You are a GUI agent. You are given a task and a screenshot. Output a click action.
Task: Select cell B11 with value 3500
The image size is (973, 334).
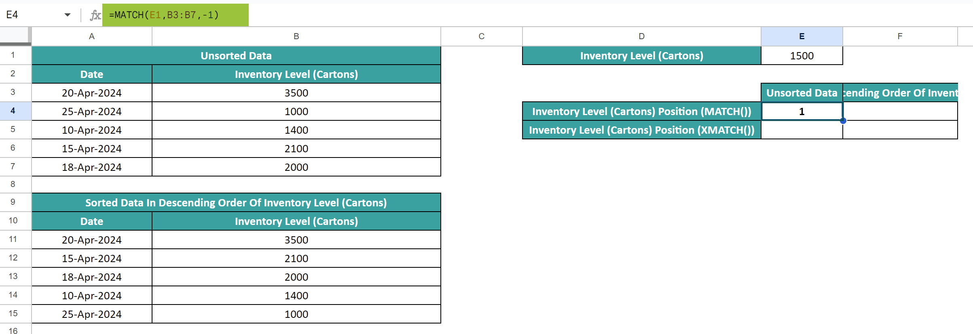pyautogui.click(x=296, y=240)
